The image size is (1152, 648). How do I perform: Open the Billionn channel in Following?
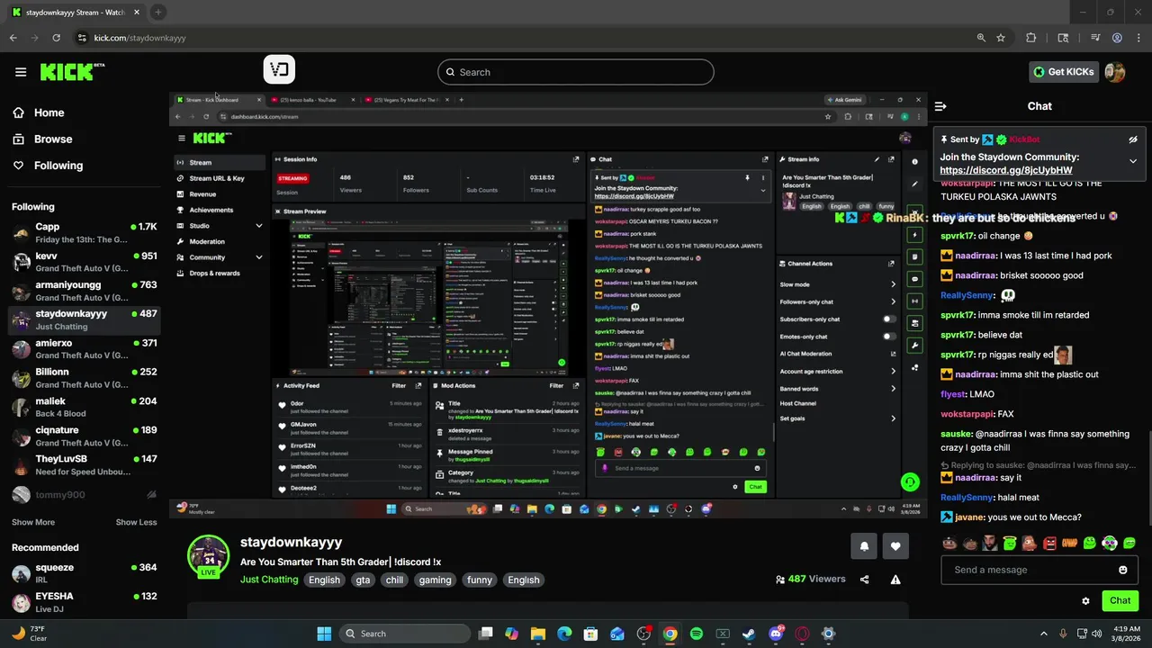[85, 378]
